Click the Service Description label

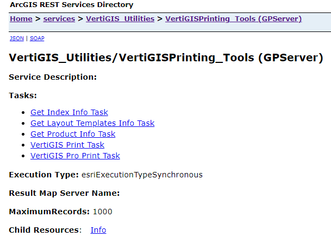tap(53, 77)
